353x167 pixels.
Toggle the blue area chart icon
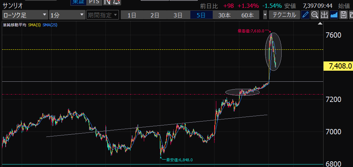point(334,15)
